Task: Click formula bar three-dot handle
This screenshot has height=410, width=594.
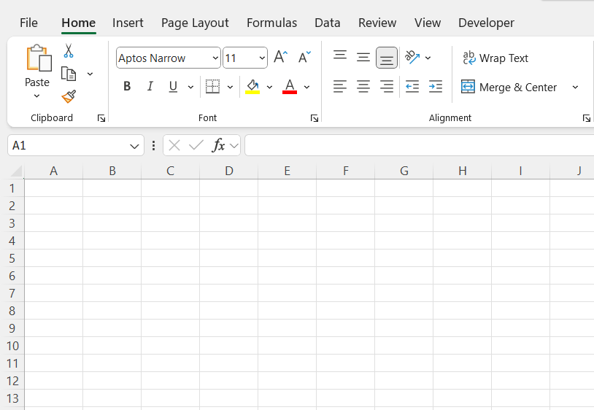Action: click(x=153, y=145)
